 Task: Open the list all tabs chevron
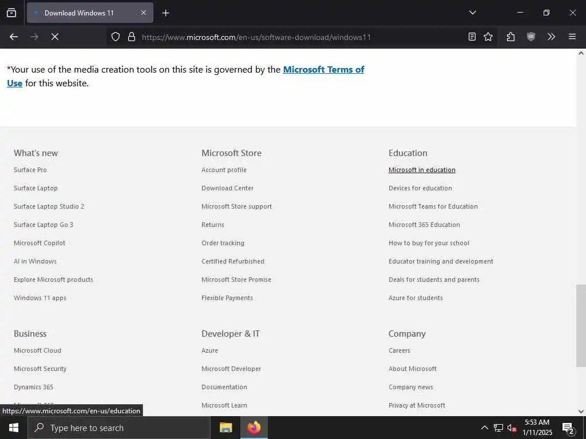click(472, 13)
